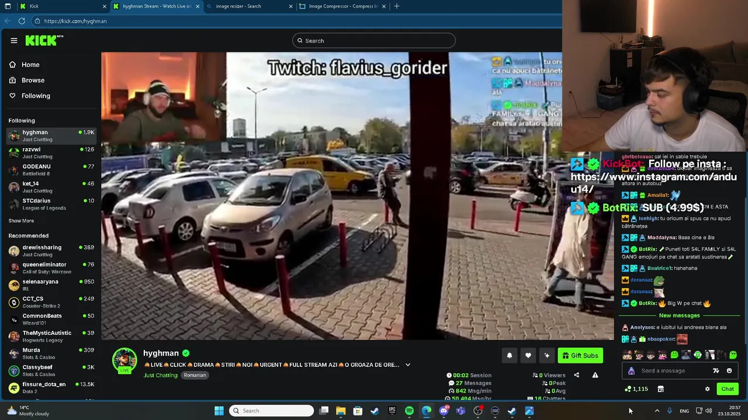Switch to the image resizer - Search tab
Viewport: 748px width, 420px height.
click(248, 6)
